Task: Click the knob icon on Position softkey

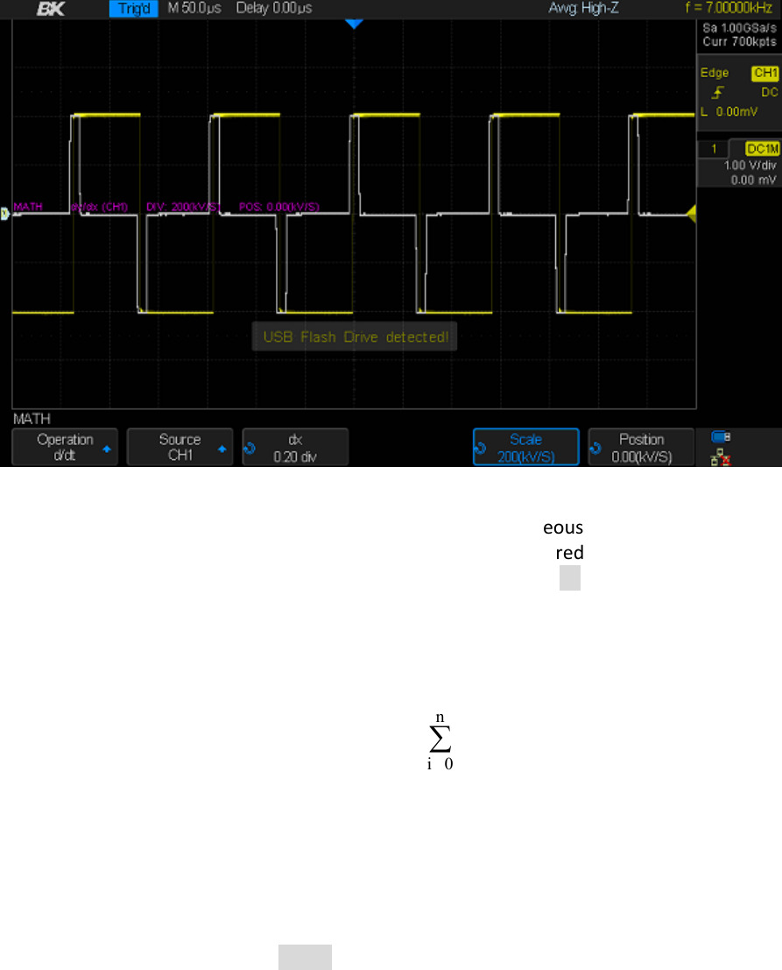Action: point(596,448)
